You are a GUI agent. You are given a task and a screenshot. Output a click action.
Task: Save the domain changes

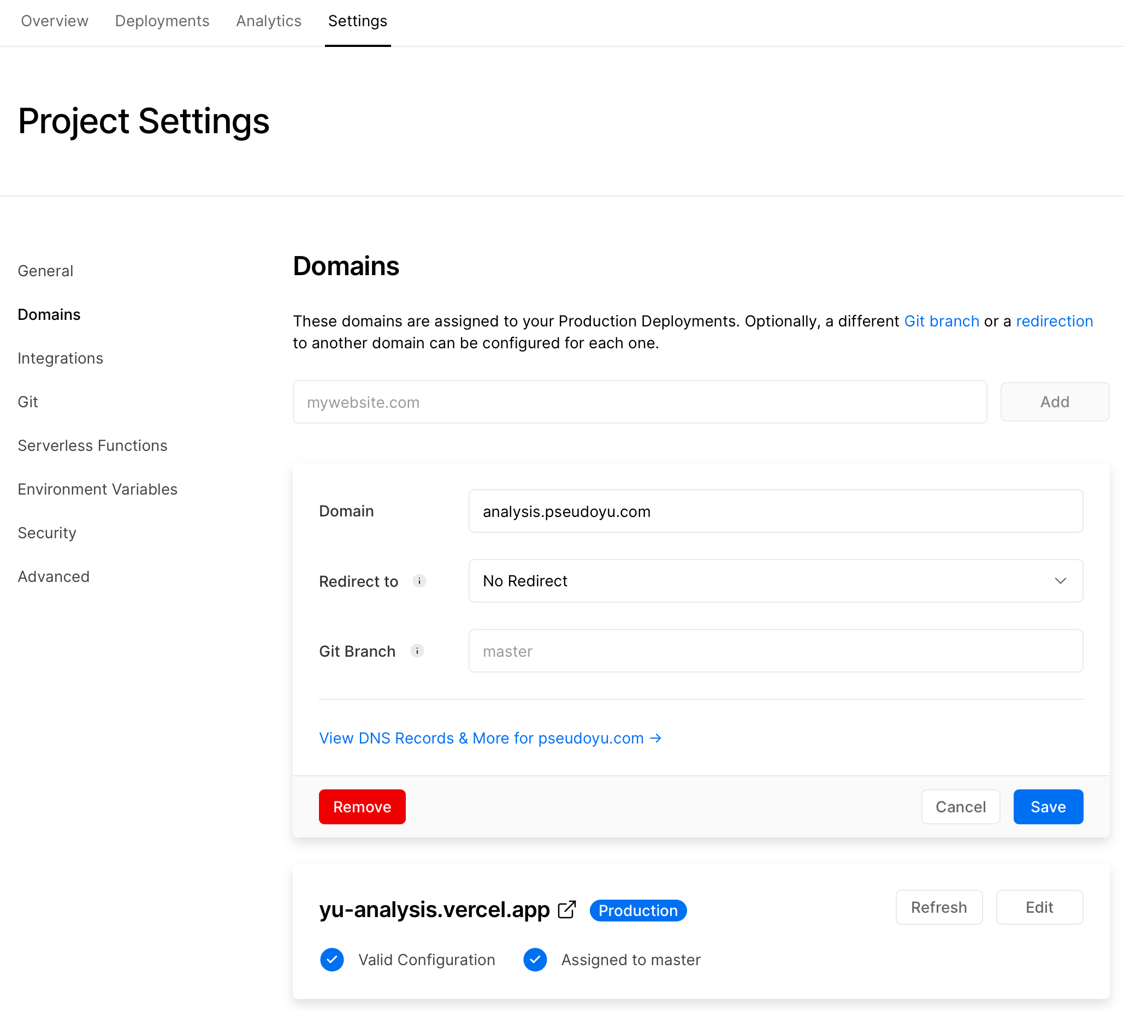1048,807
